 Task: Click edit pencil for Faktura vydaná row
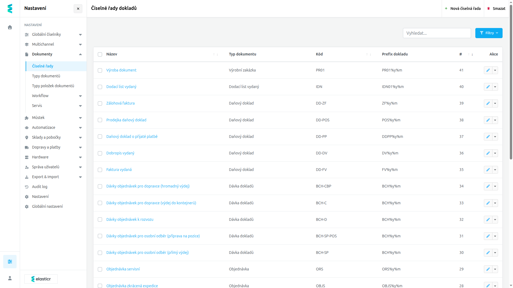[x=488, y=170]
